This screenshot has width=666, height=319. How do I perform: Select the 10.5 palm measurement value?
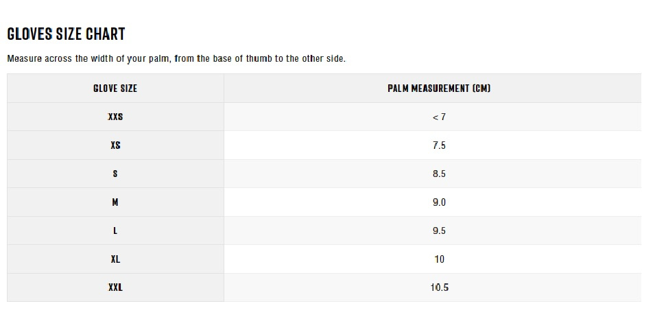439,287
